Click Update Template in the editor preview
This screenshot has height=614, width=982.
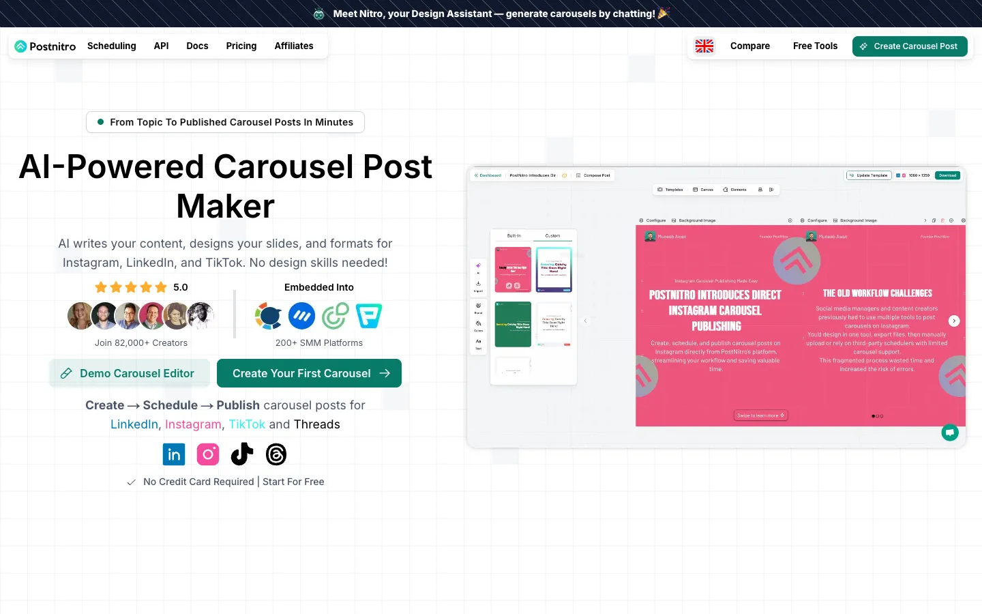point(869,175)
